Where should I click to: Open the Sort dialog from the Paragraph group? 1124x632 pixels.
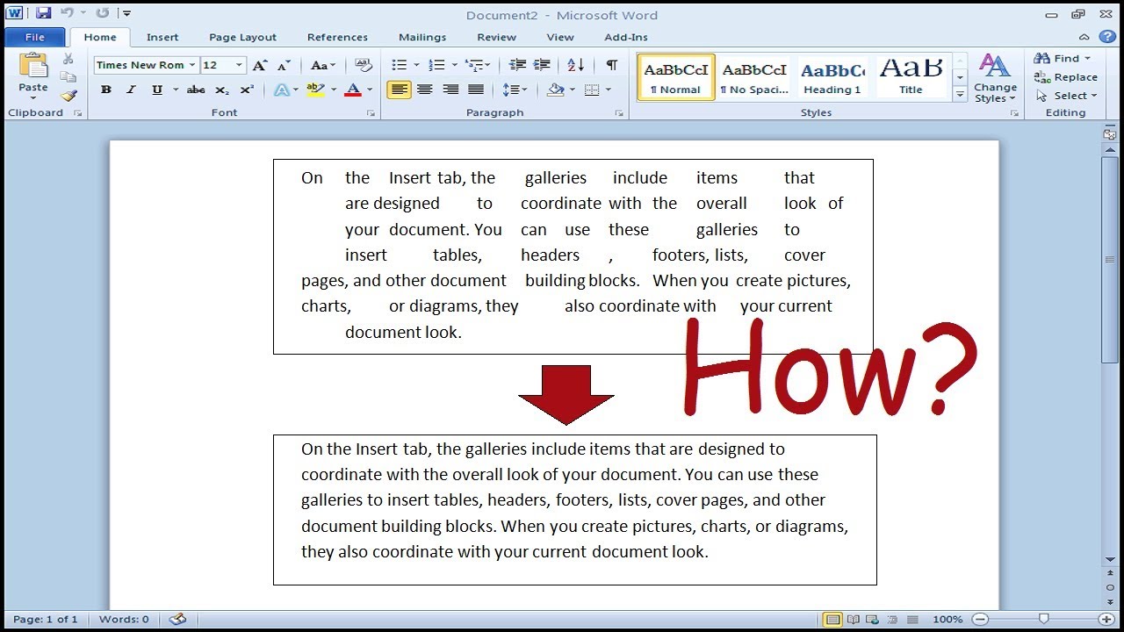click(574, 65)
